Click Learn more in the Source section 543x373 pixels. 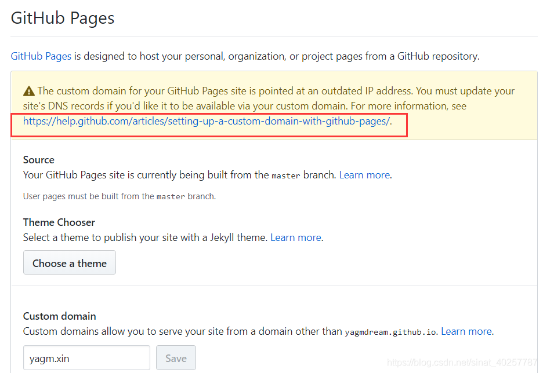(364, 175)
